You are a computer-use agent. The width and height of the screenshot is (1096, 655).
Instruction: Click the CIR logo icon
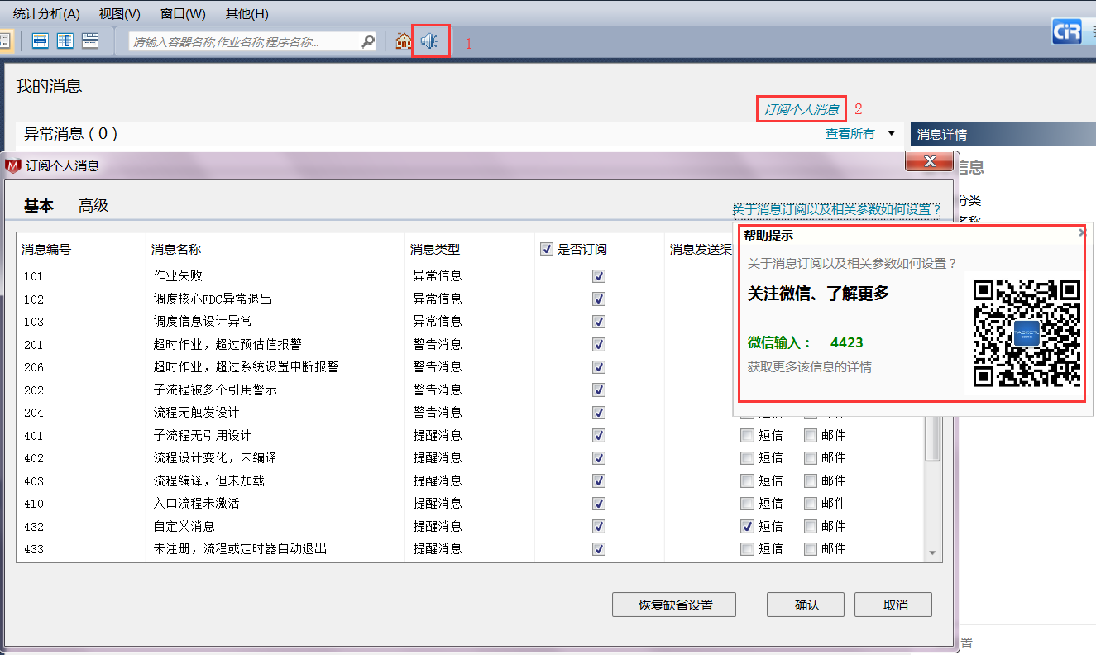(x=1066, y=32)
